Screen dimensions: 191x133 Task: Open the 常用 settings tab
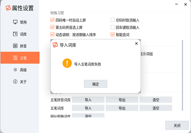[x=20, y=22]
